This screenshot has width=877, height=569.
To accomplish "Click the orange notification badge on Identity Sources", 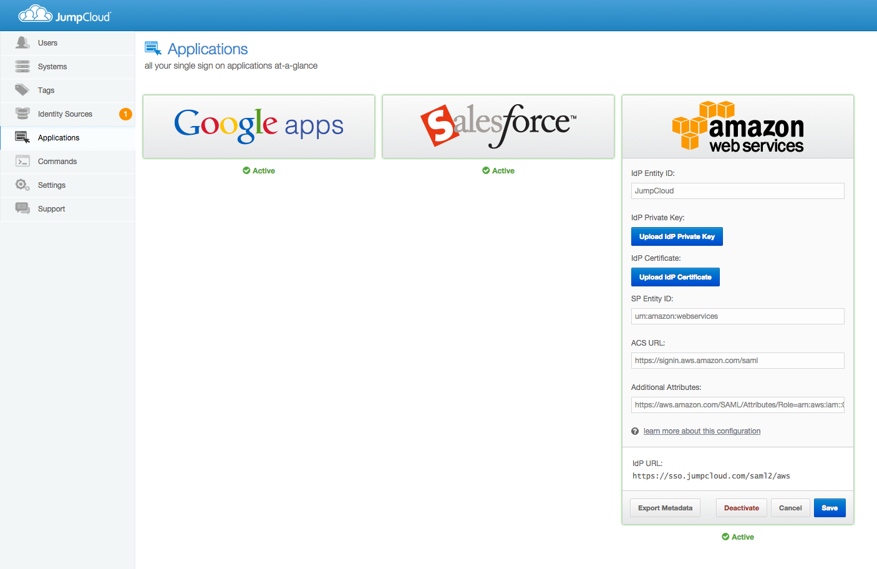I will 125,114.
